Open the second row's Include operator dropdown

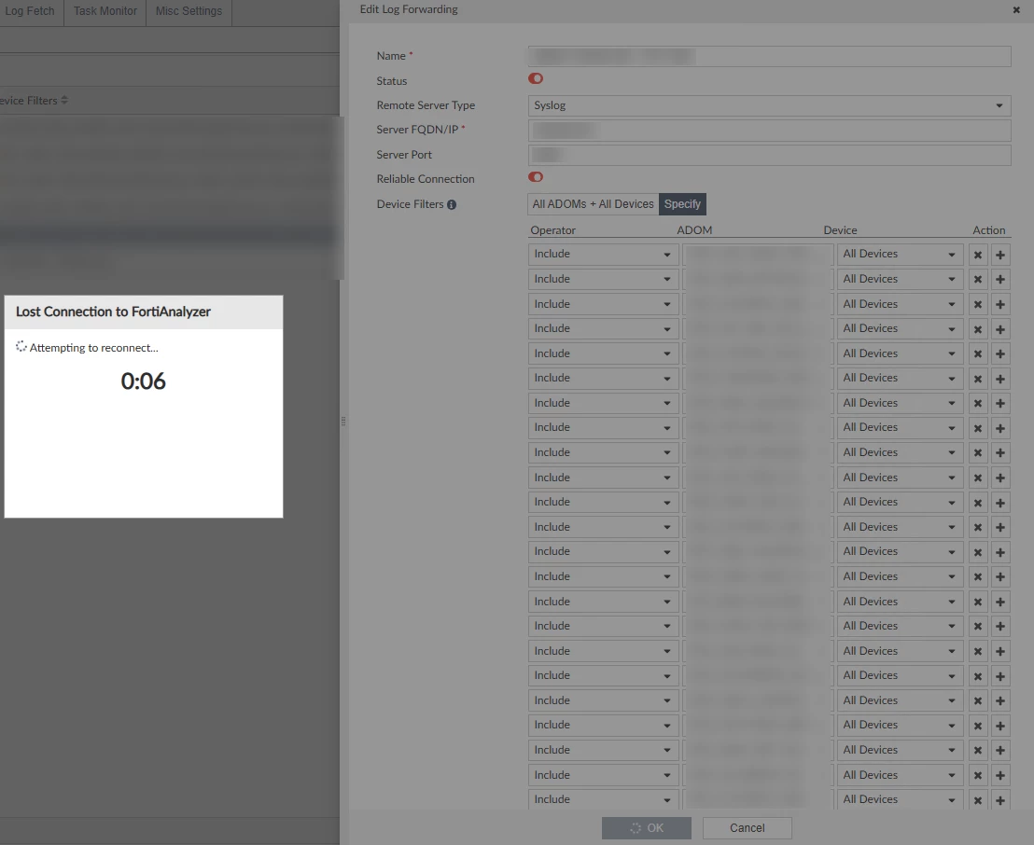click(603, 279)
